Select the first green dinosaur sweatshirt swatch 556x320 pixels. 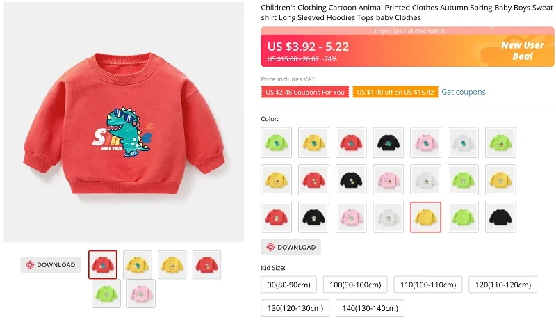[x=276, y=143]
